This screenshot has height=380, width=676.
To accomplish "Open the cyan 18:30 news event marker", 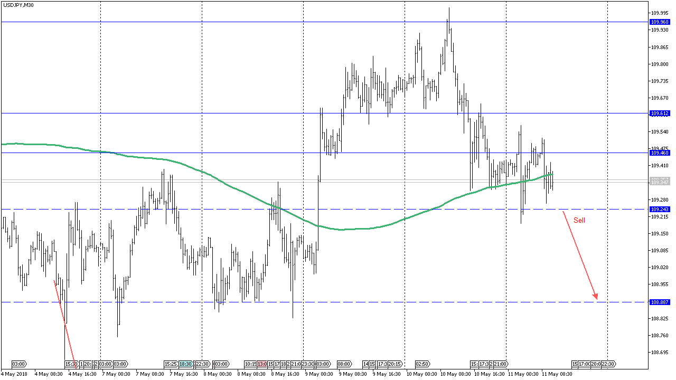I will click(x=185, y=364).
